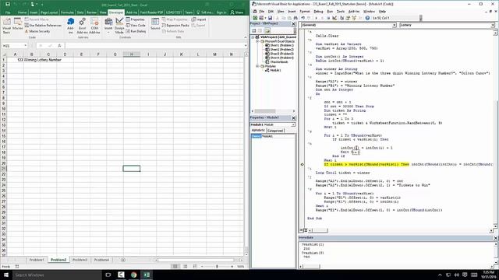
Task: Open the Tools menu in VBA editor
Action: pos(341,12)
